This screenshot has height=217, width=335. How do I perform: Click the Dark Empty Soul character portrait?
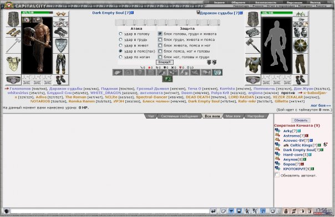point(37,45)
